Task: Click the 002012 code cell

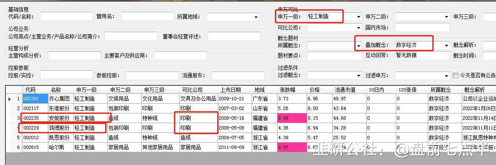Action: (36, 138)
